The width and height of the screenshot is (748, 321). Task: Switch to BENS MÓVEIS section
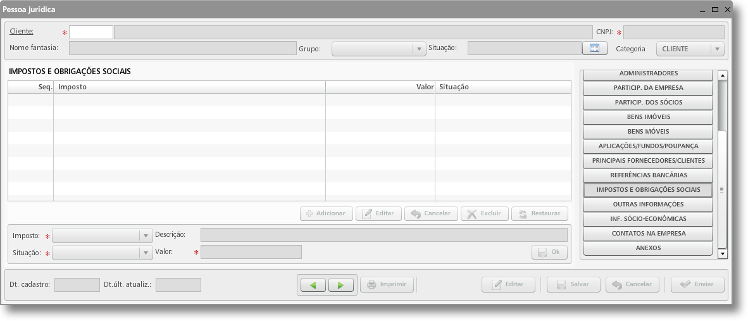[648, 132]
